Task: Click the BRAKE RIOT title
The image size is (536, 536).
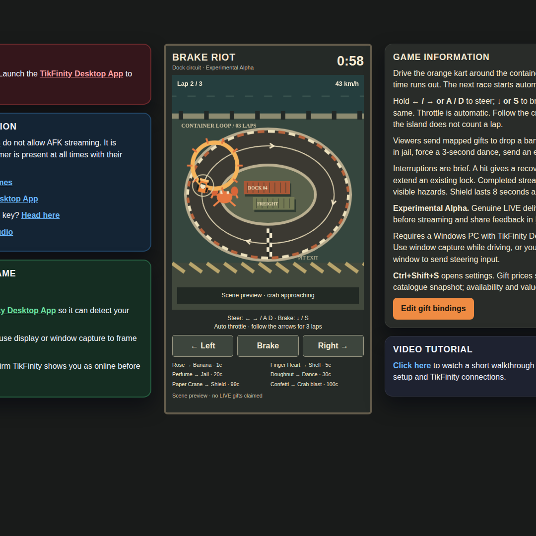Action: point(204,57)
